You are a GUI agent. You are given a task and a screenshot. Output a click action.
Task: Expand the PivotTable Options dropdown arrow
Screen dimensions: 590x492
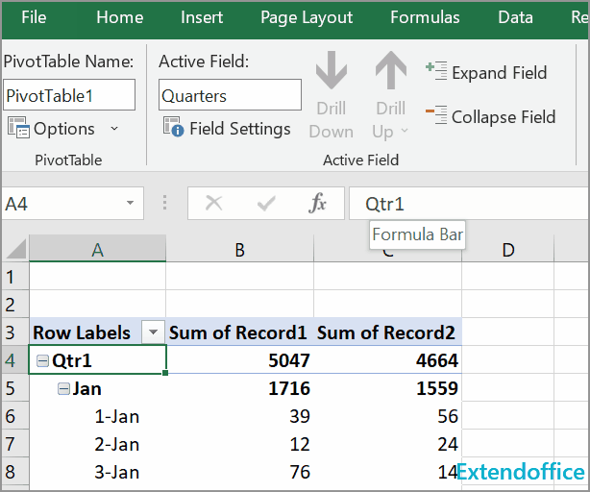point(114,129)
